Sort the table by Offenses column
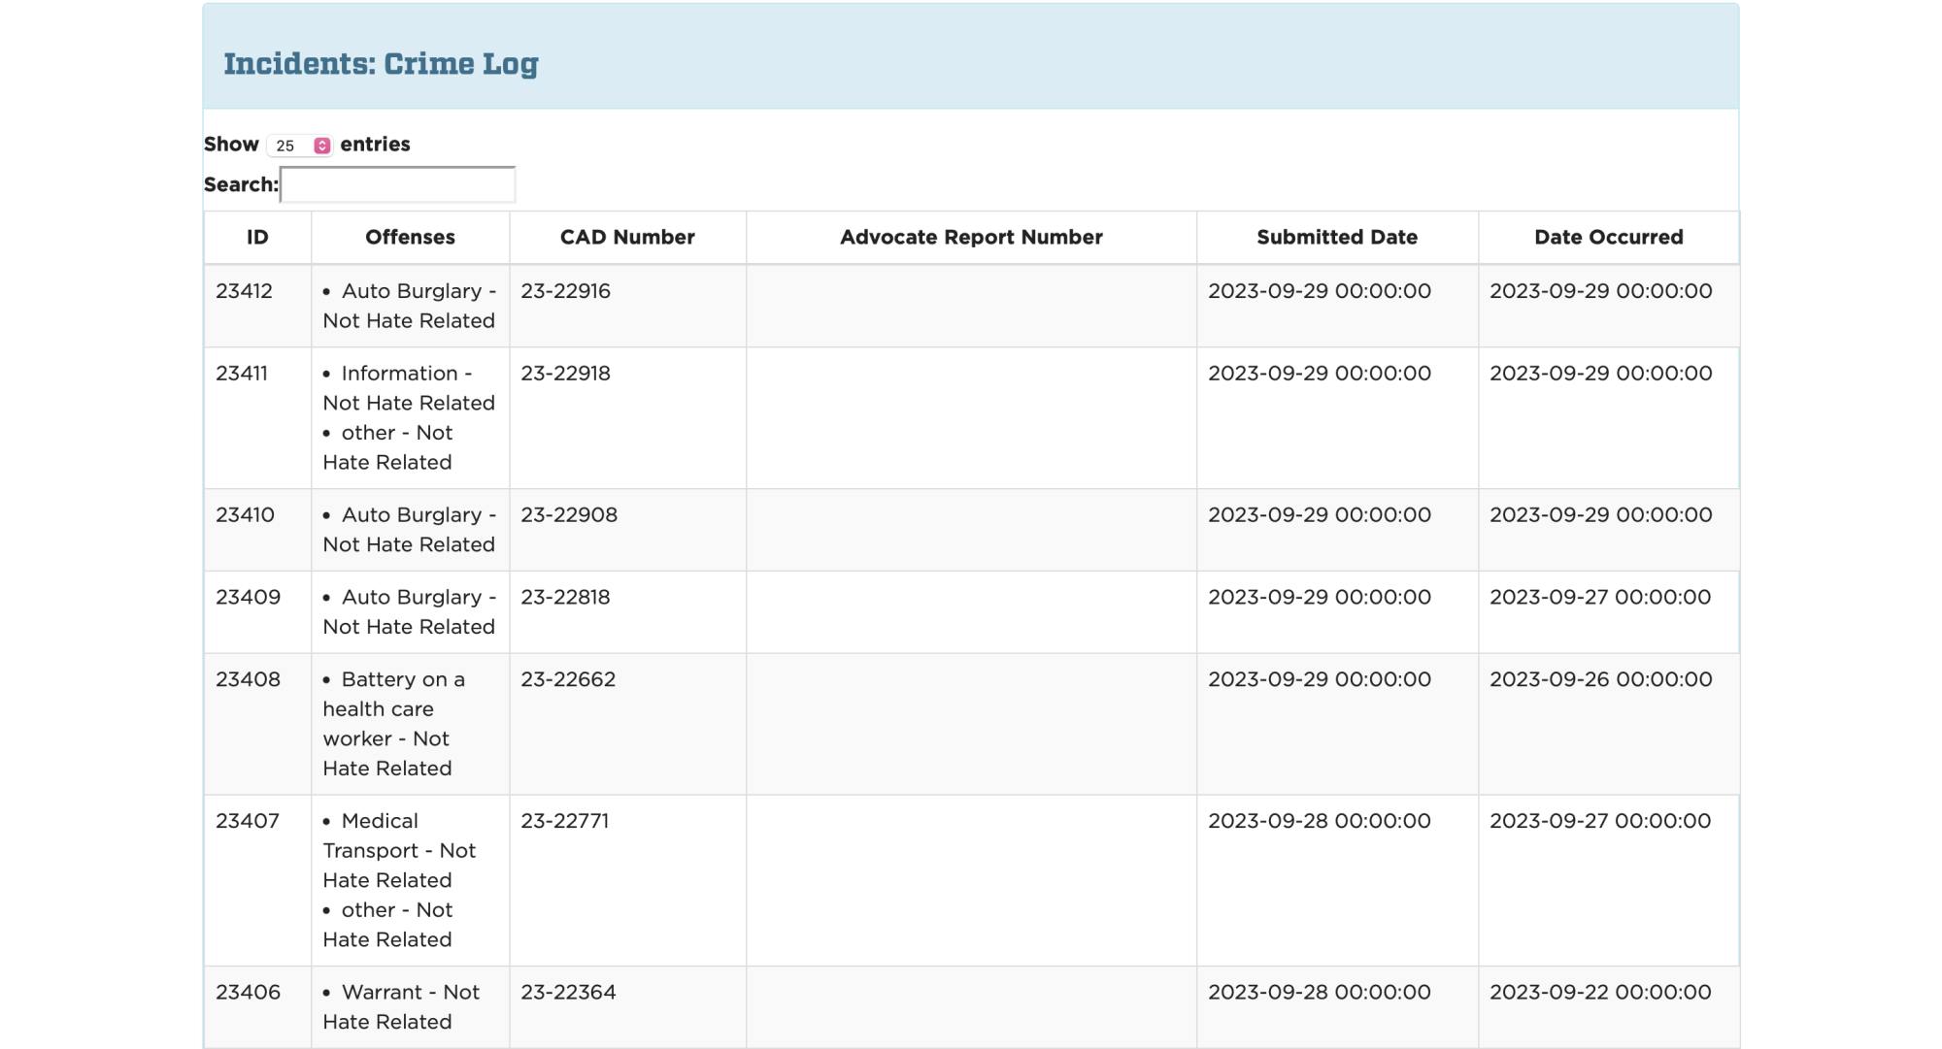Image resolution: width=1942 pixels, height=1049 pixels. pos(409,237)
